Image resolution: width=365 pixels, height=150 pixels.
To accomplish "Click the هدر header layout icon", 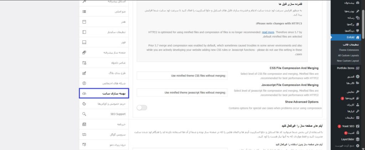I will click(x=84, y=22).
